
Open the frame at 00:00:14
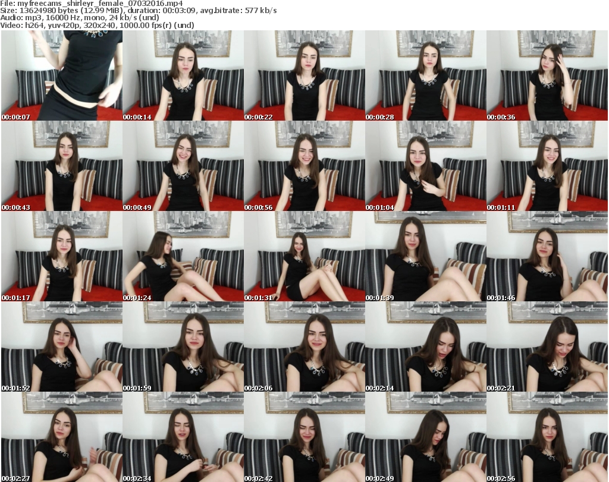coord(183,75)
